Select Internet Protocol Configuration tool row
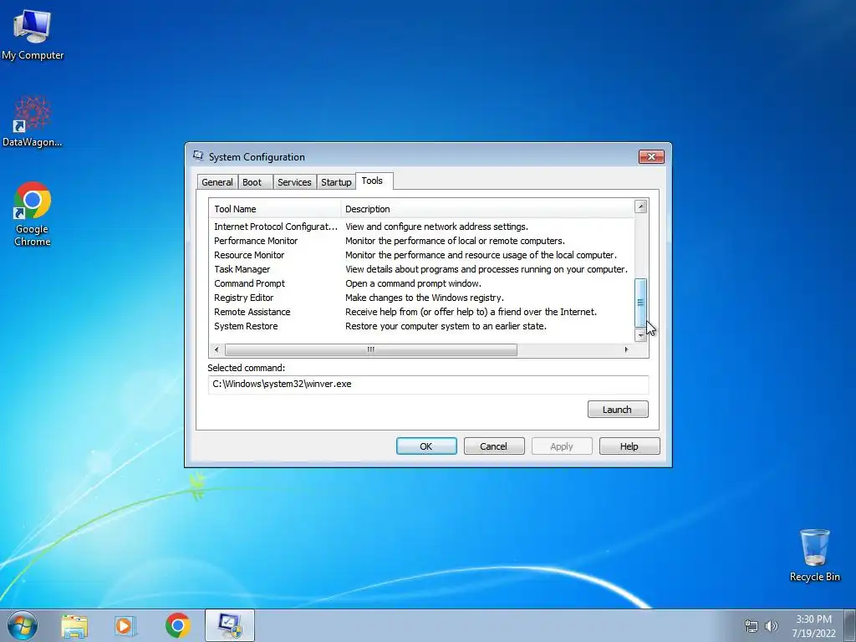 [x=421, y=227]
